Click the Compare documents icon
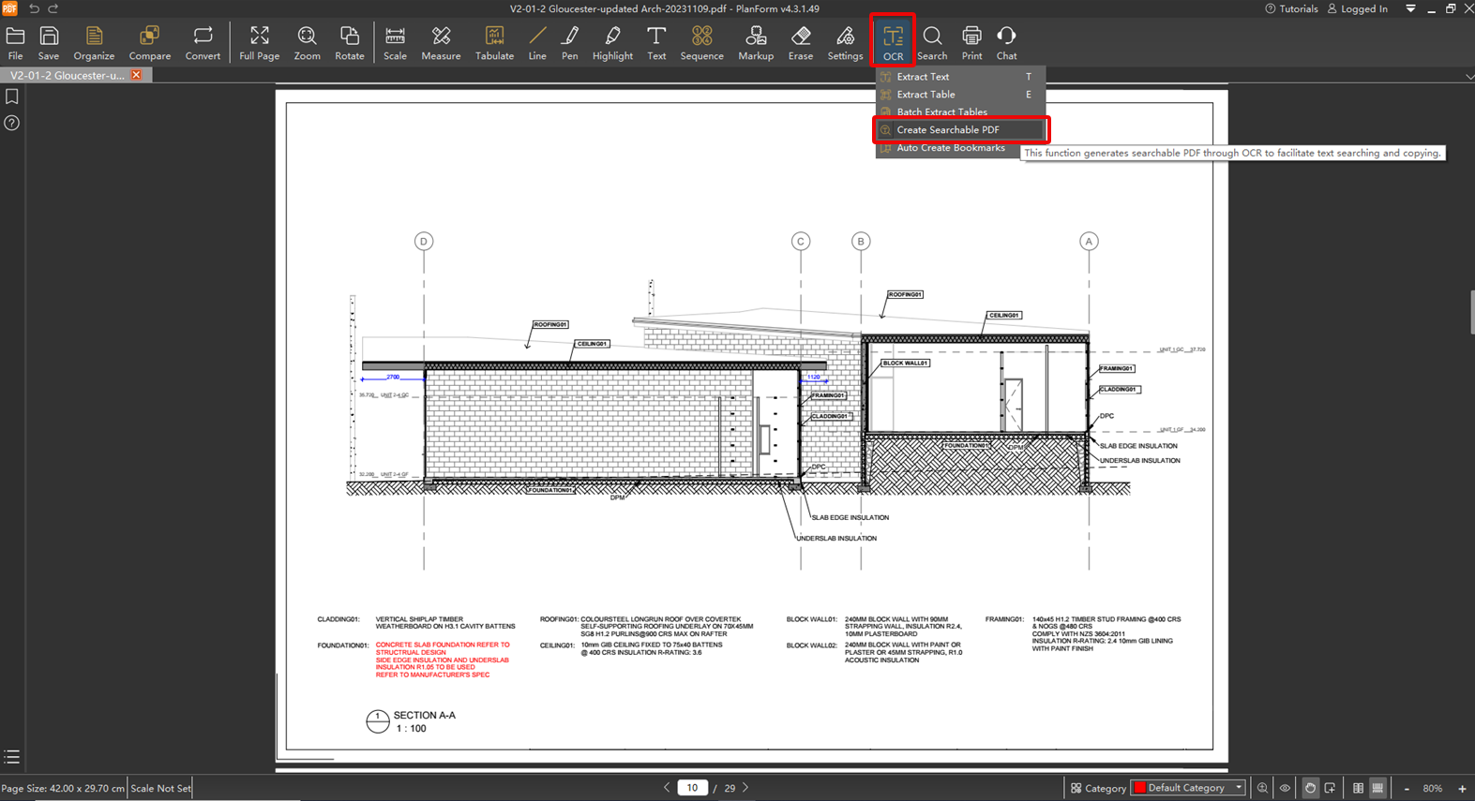Viewport: 1475px width, 801px height. pyautogui.click(x=149, y=43)
